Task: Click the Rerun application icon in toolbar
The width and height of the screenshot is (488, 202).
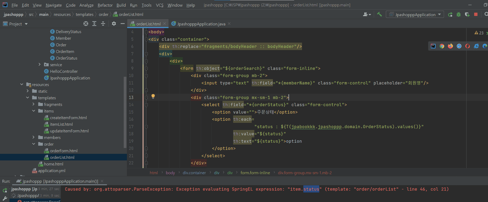Action: (x=450, y=15)
